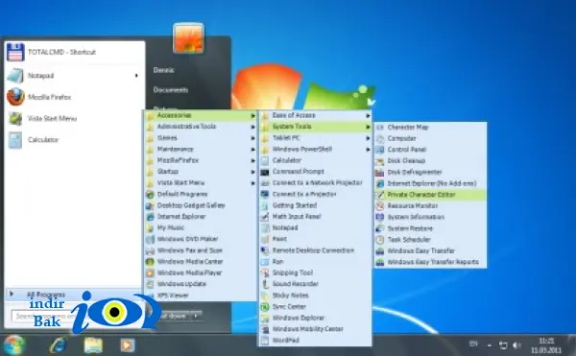Select the Run entry in Accessories

316,262
